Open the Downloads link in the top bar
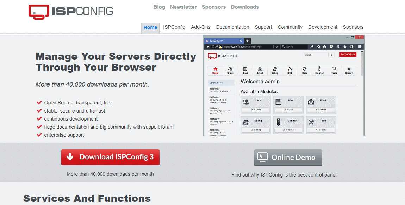 (x=245, y=7)
